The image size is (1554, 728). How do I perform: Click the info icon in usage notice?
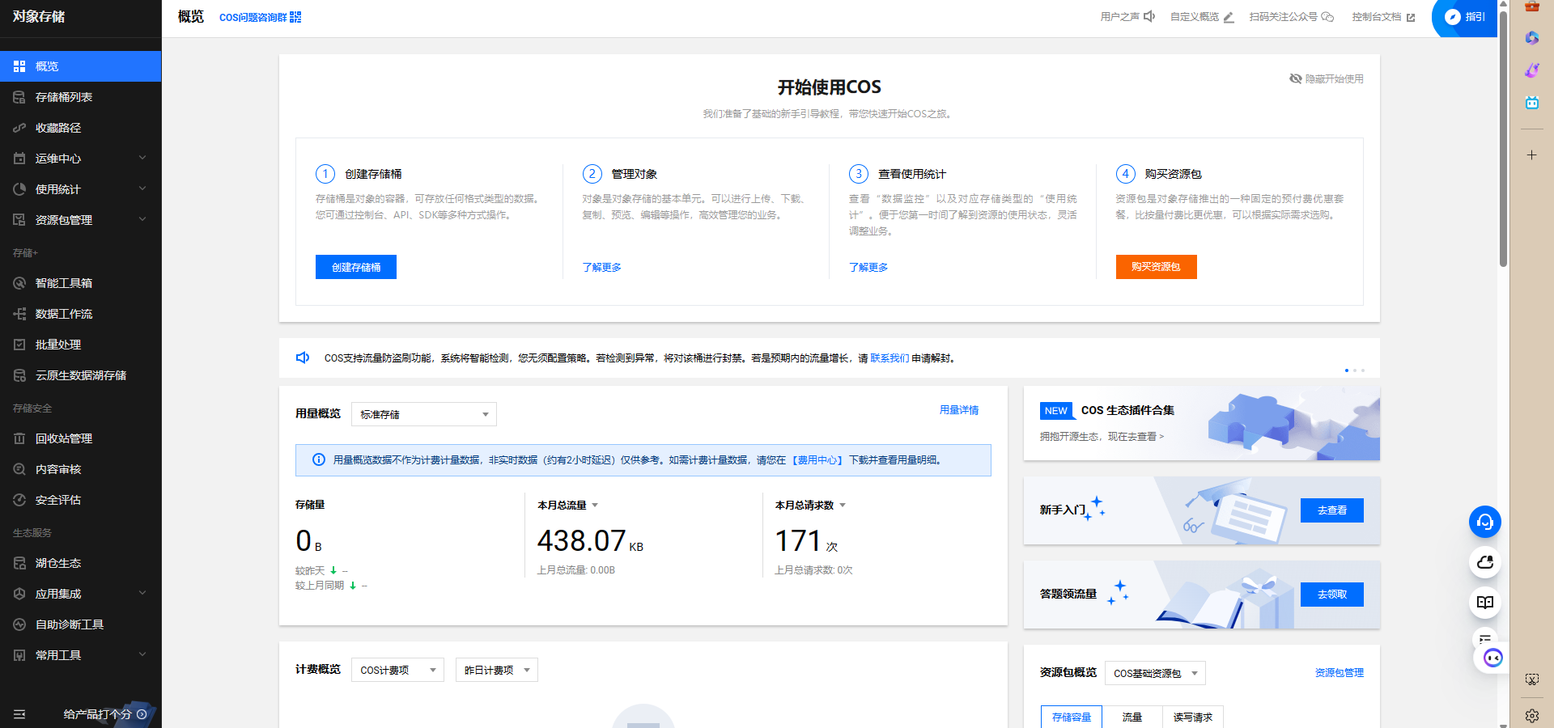click(x=319, y=459)
